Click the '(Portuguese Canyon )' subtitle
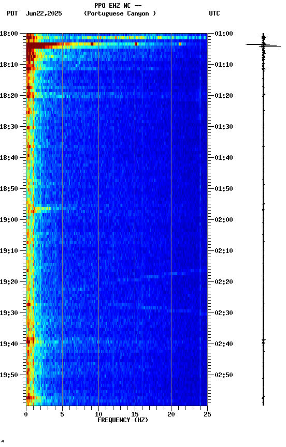 point(120,13)
